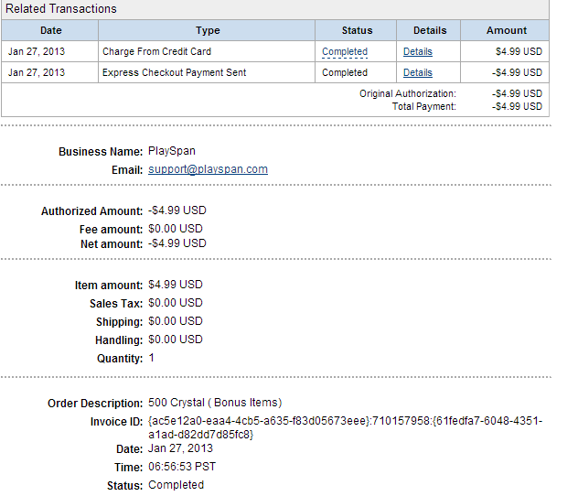Click the PlaySpan business name

[x=171, y=151]
